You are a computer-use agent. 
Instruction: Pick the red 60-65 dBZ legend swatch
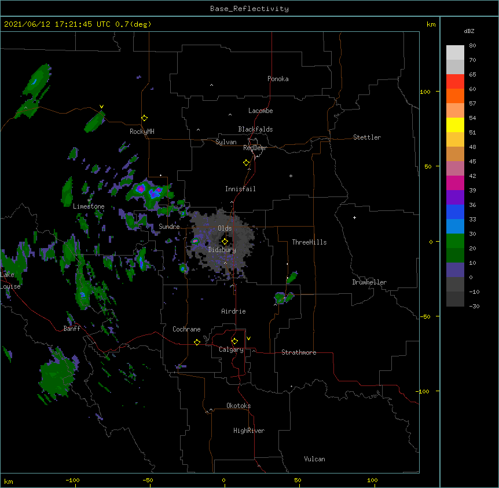[x=455, y=82]
